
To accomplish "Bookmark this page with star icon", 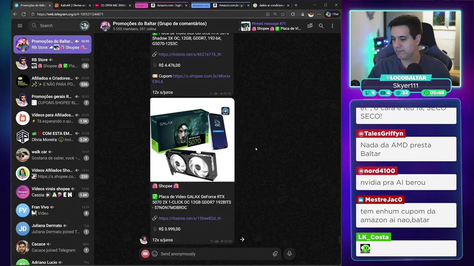I will click(x=283, y=14).
